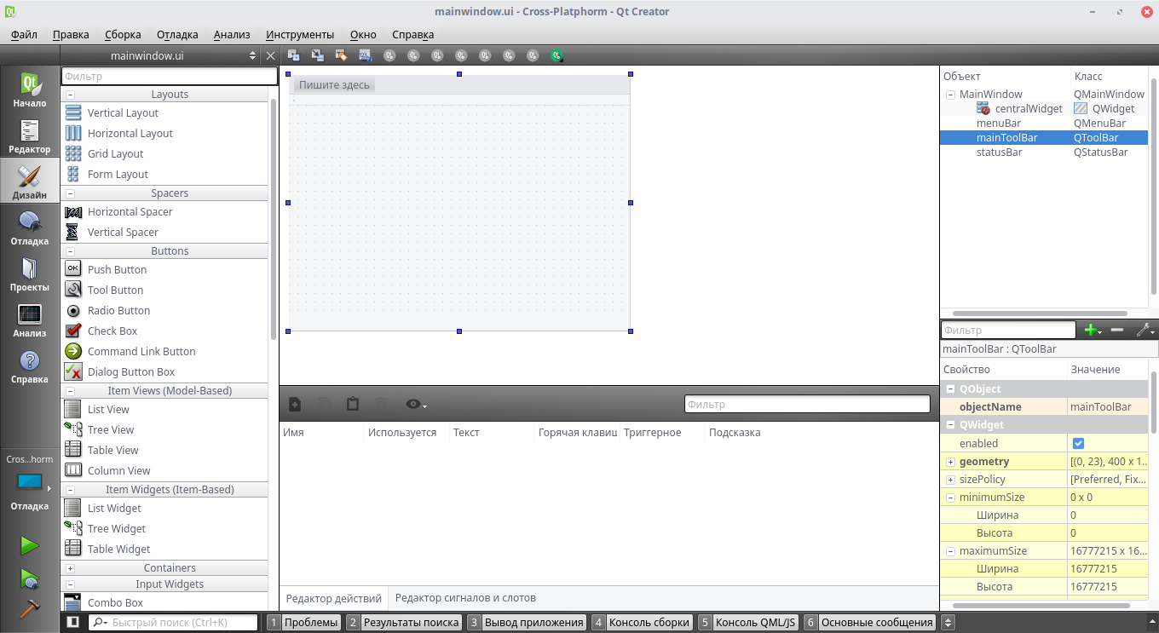Click Пишите здесь on form menu bar
Viewport: 1159px width, 633px height.
[334, 85]
